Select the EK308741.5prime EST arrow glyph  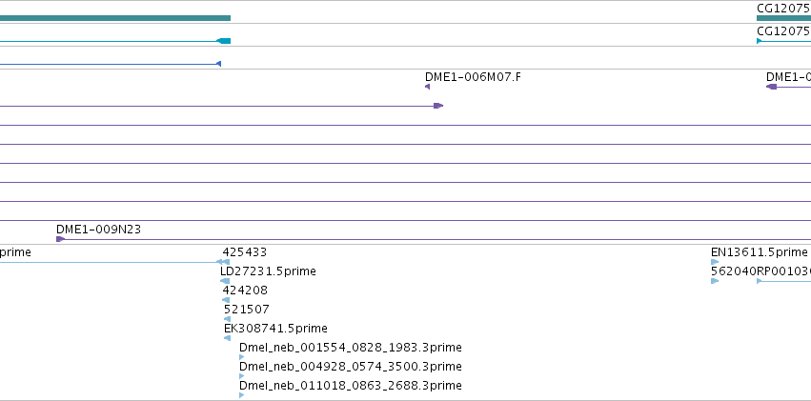point(227,338)
